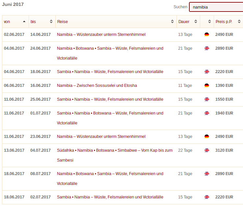
Task: Focus the Suchen search field containing namibia
Action: point(216,7)
